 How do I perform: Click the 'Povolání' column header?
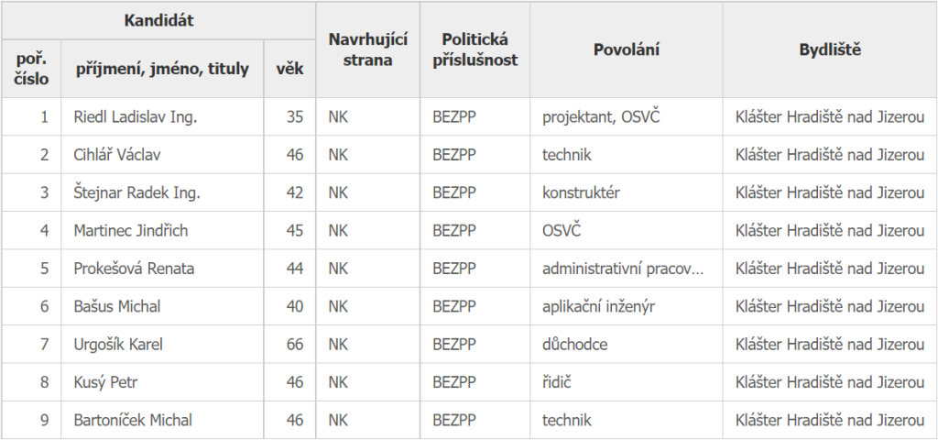pyautogui.click(x=626, y=49)
